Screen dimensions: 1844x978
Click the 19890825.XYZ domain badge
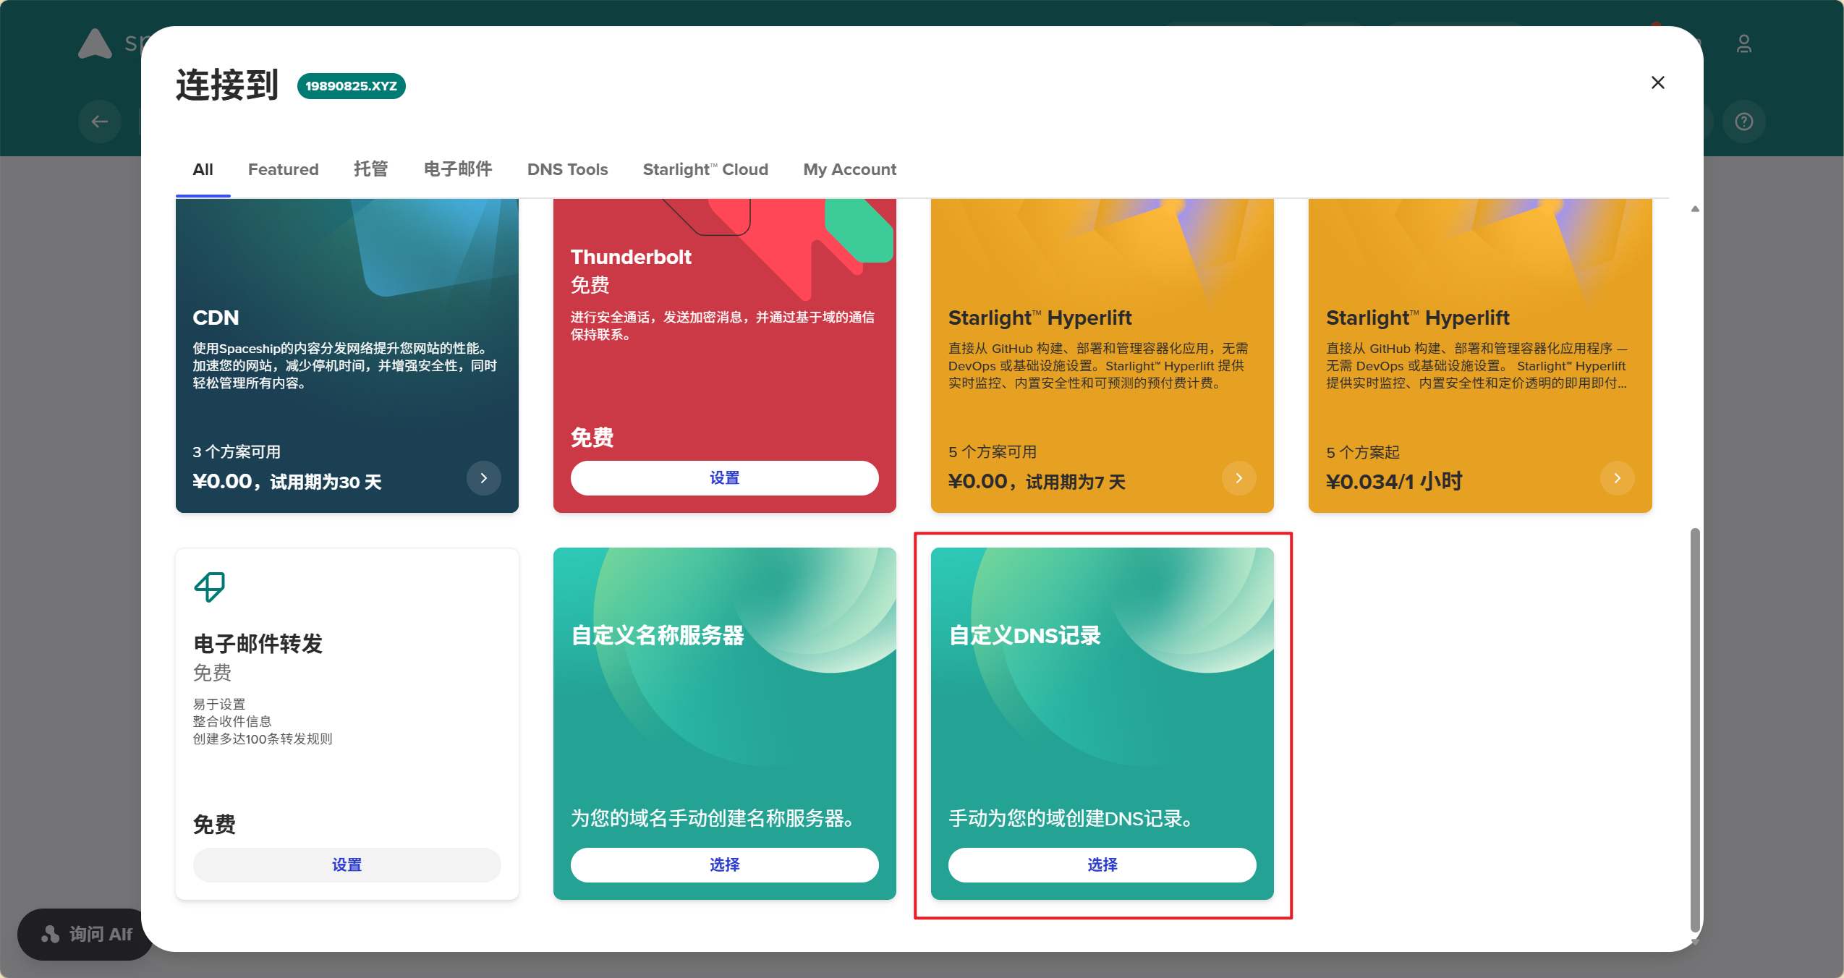[352, 85]
